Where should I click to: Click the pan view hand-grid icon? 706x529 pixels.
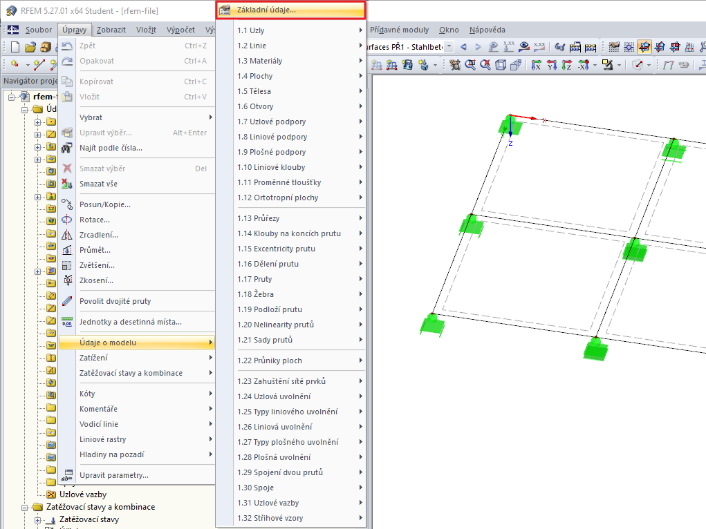coord(455,65)
